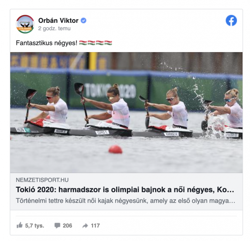Click the 117 shares count
Image resolution: width=250 pixels, height=241 pixels.
[x=95, y=226]
